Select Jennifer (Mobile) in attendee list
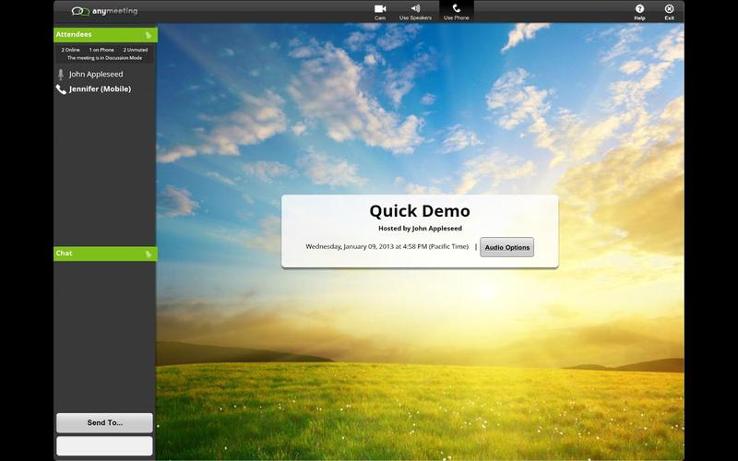738x461 pixels. tap(100, 89)
